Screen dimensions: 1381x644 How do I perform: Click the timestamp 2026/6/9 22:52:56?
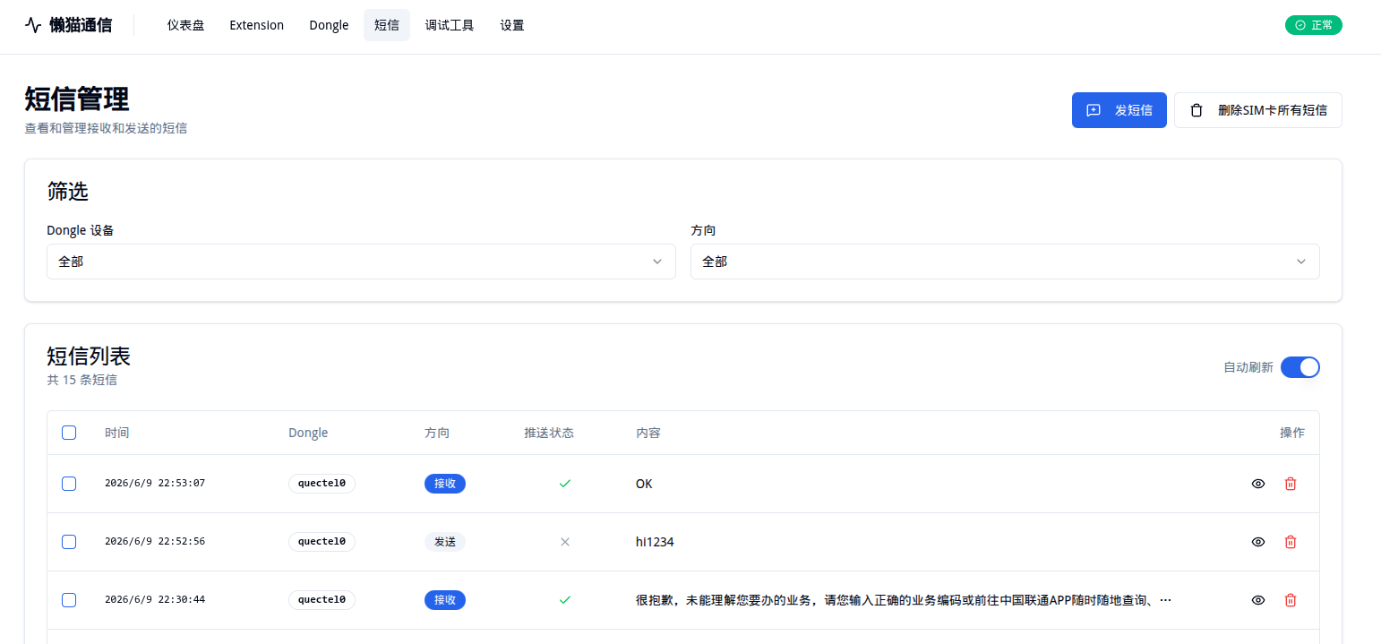coord(155,542)
